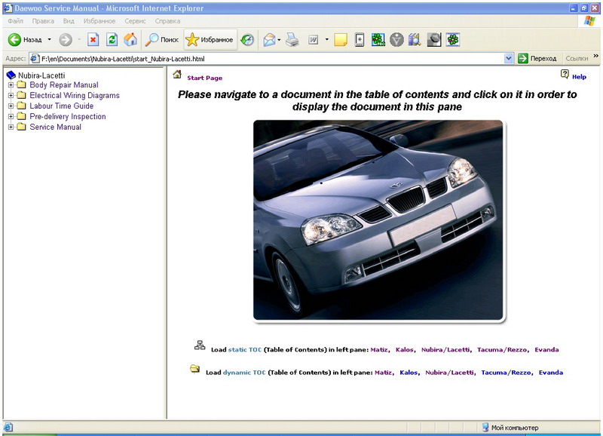
Task: Click the yellow sticky note toolbar icon
Action: [341, 40]
